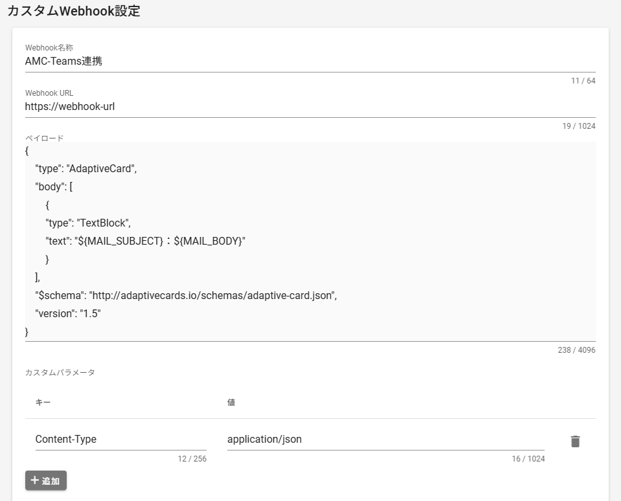Click into the Webhook URL field
This screenshot has height=501, width=621.
(310, 107)
